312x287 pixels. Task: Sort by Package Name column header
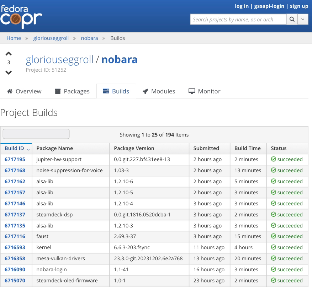tap(71, 148)
